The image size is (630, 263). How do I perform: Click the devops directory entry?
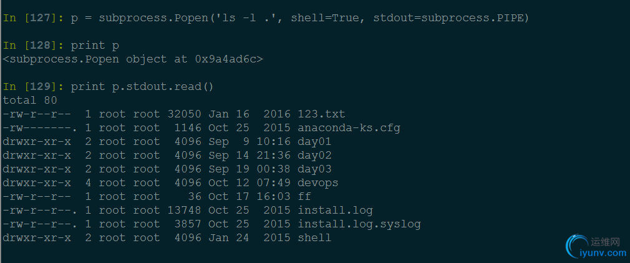point(318,183)
